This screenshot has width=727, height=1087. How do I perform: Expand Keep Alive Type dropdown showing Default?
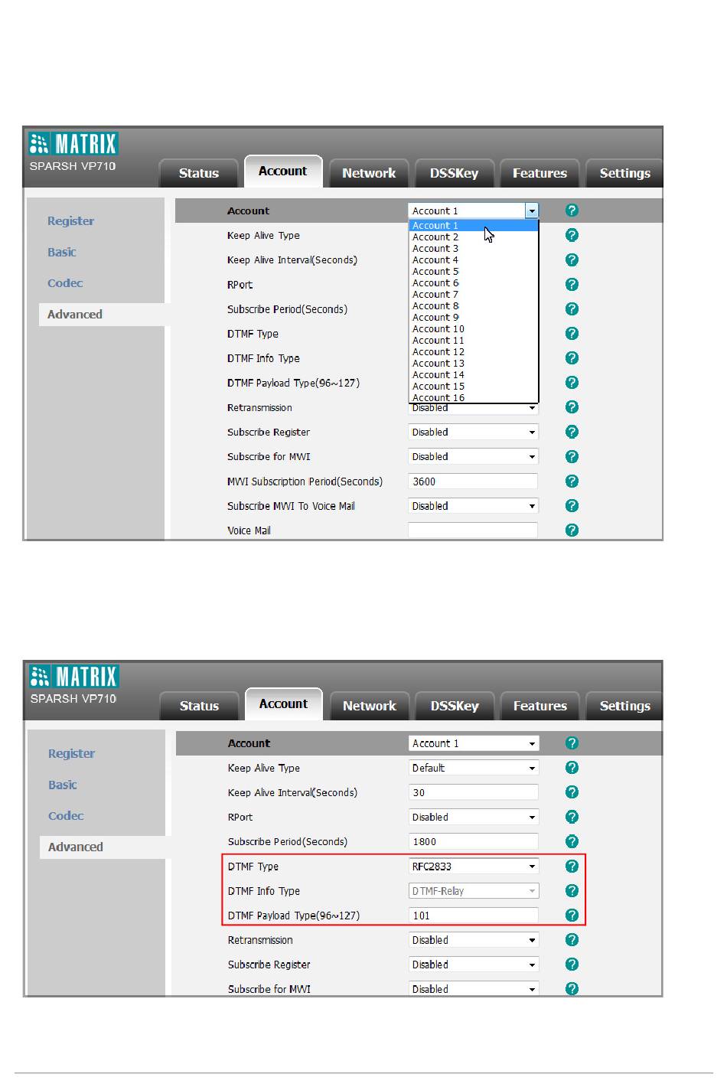[474, 768]
